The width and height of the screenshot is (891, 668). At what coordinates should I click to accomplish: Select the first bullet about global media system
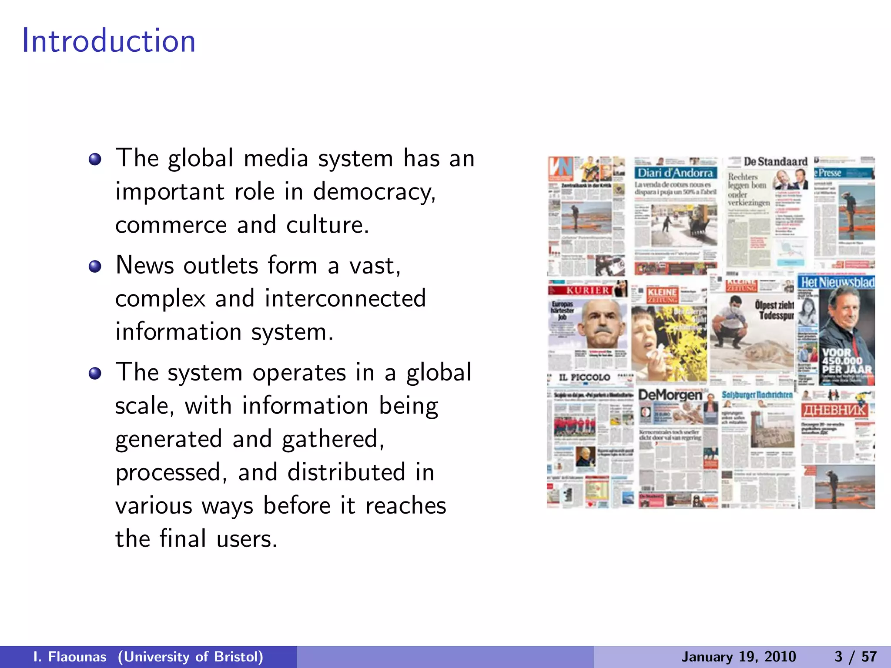point(295,191)
